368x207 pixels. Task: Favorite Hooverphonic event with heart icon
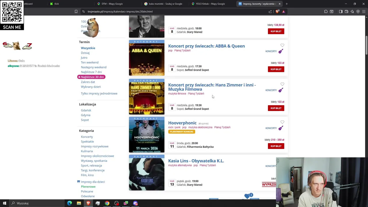point(282,122)
